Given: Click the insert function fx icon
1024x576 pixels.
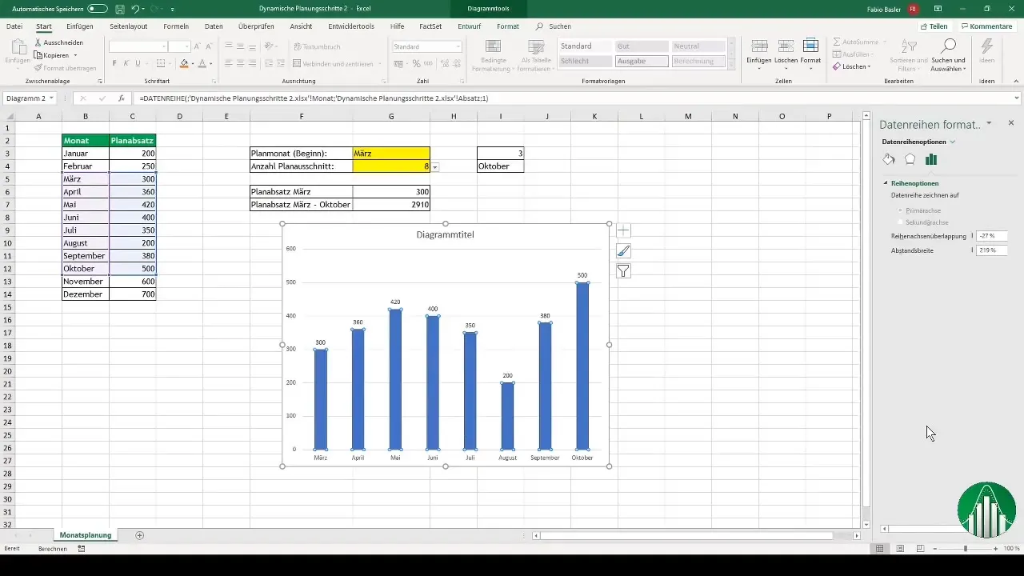Looking at the screenshot, I should 121,98.
